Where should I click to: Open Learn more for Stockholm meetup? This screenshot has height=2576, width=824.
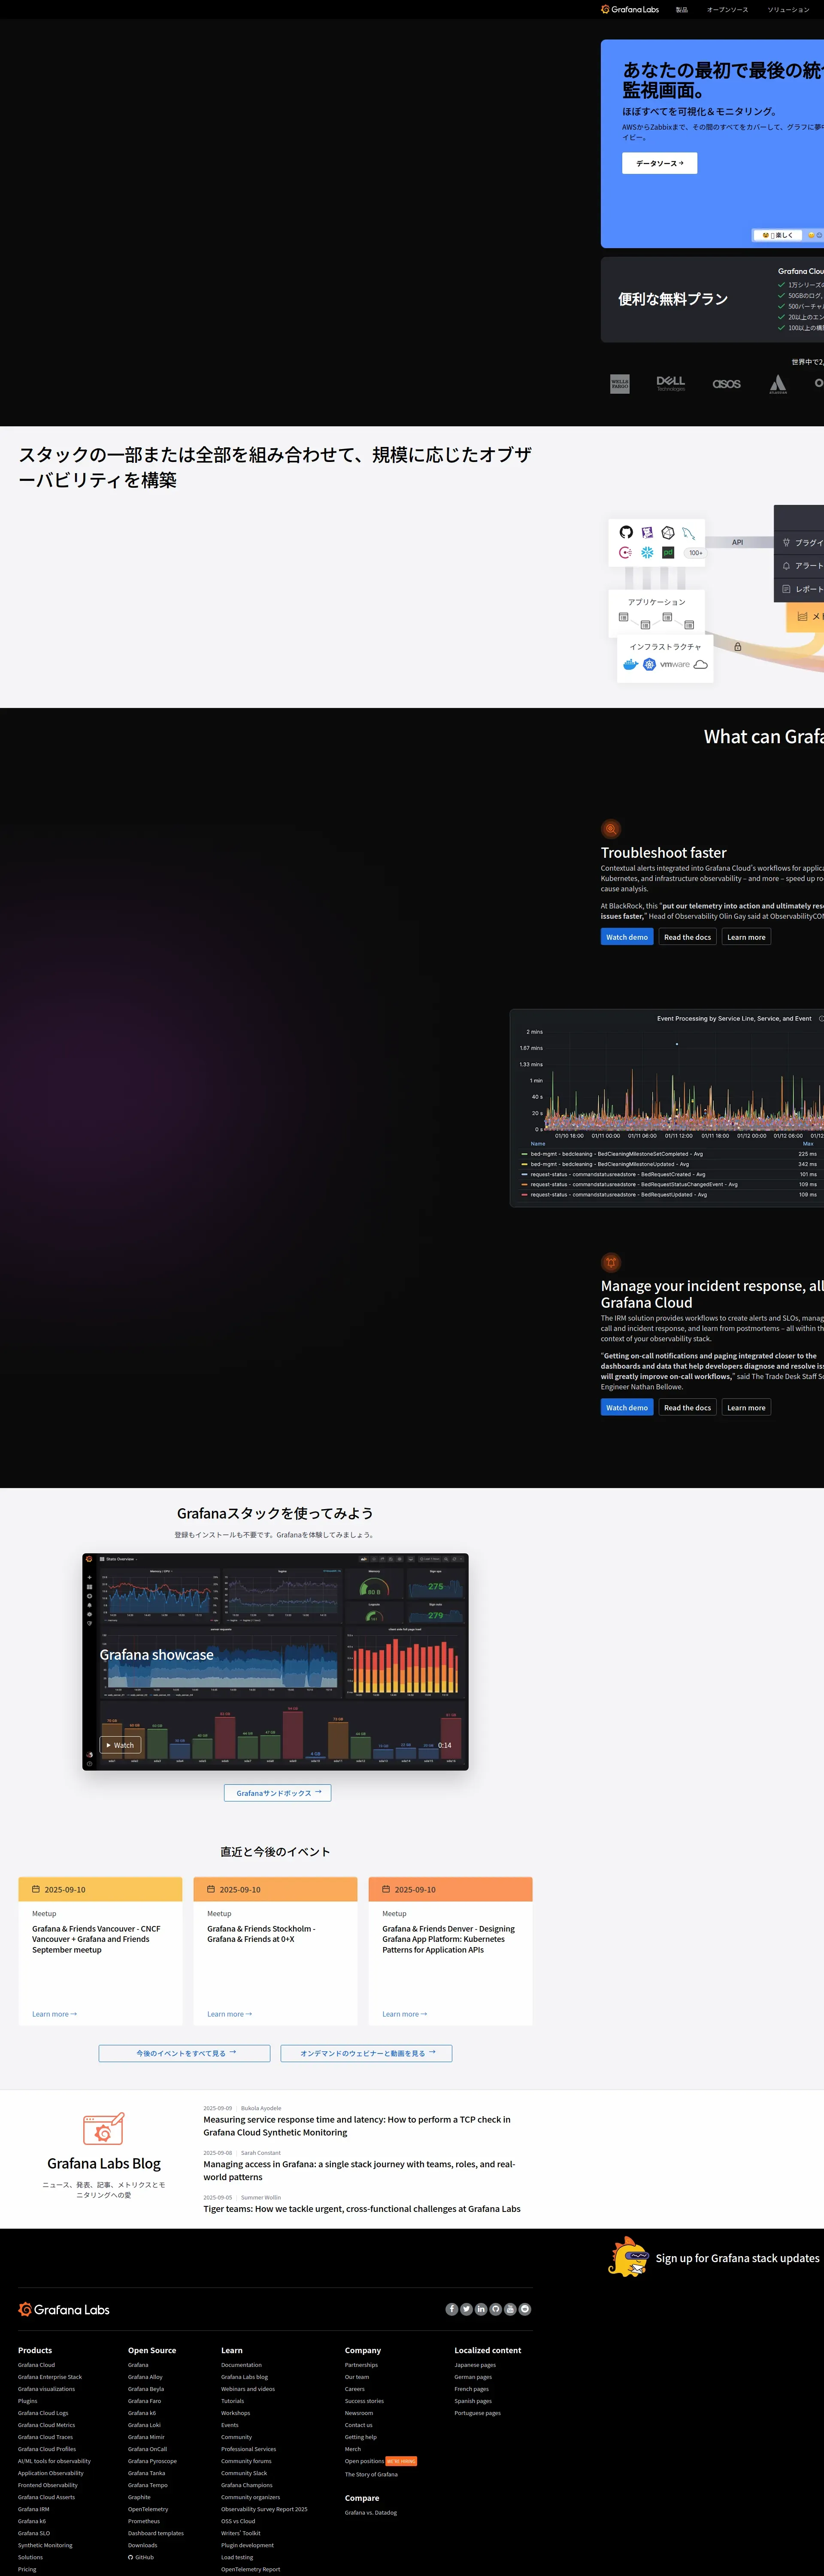pos(229,2014)
